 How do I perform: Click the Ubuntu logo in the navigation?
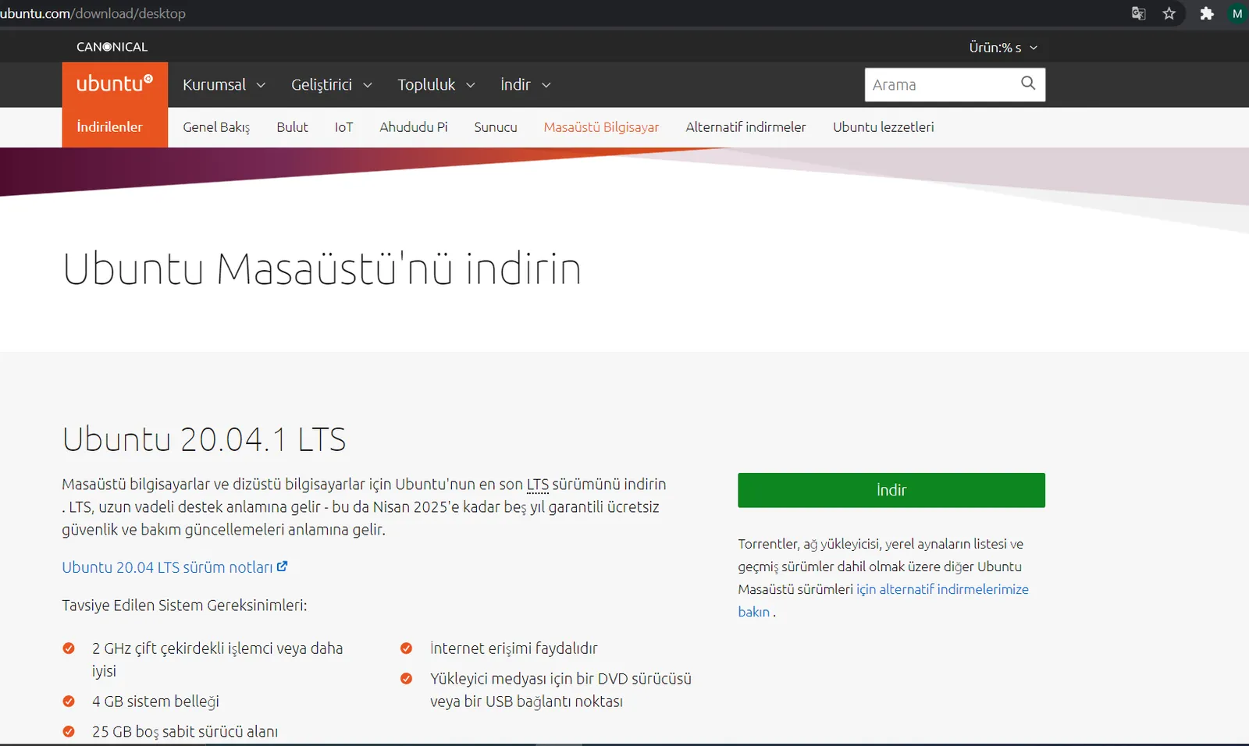(115, 84)
